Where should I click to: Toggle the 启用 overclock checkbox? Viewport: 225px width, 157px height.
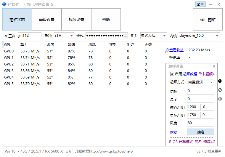[172, 74]
